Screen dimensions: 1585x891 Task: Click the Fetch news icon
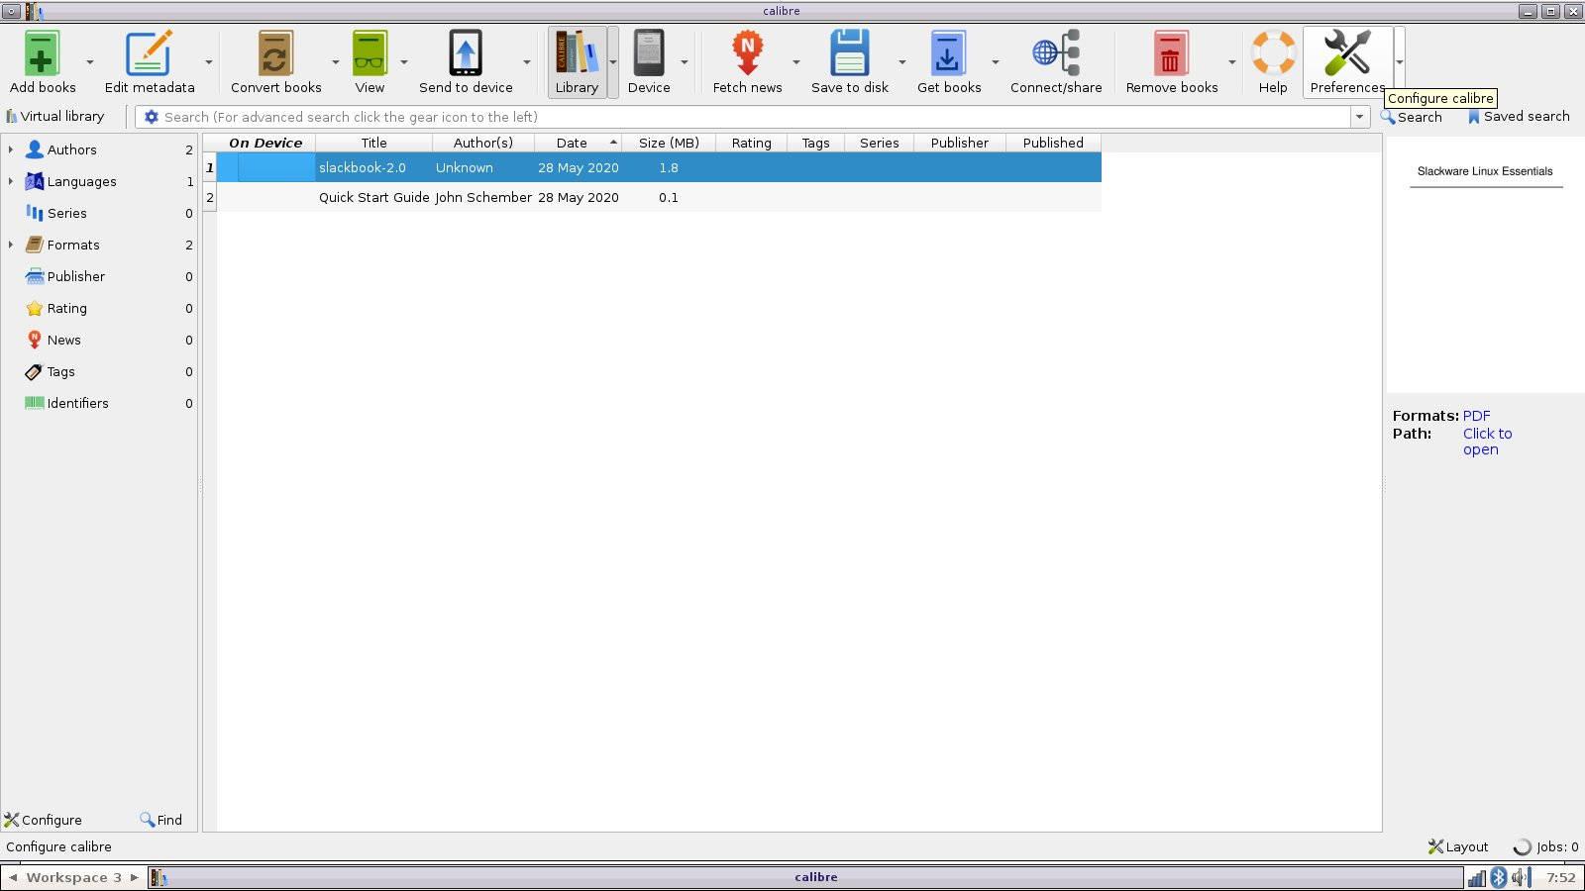[747, 54]
